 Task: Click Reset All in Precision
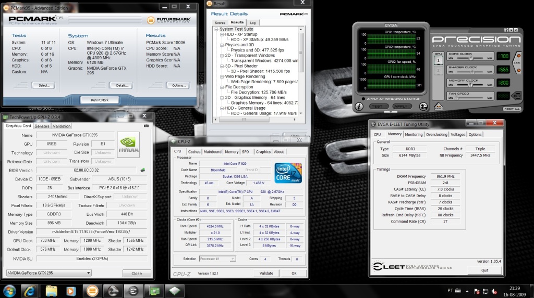(x=512, y=109)
